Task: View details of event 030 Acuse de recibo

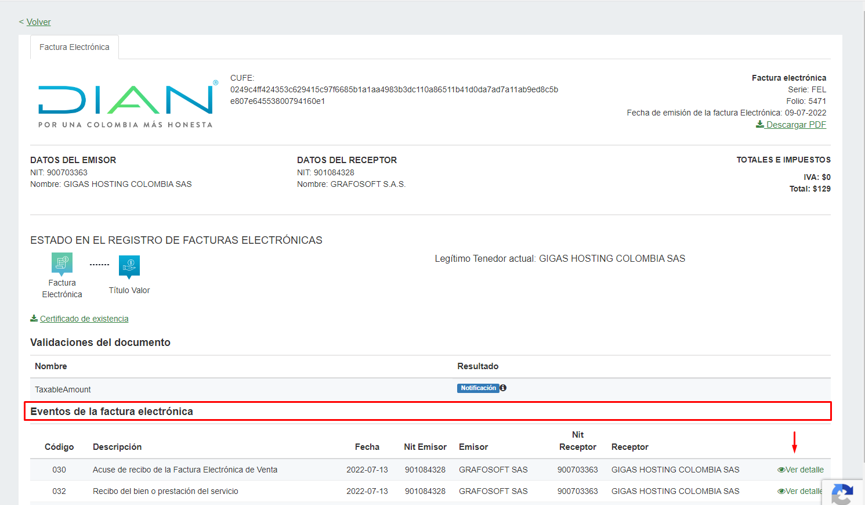Action: (801, 470)
